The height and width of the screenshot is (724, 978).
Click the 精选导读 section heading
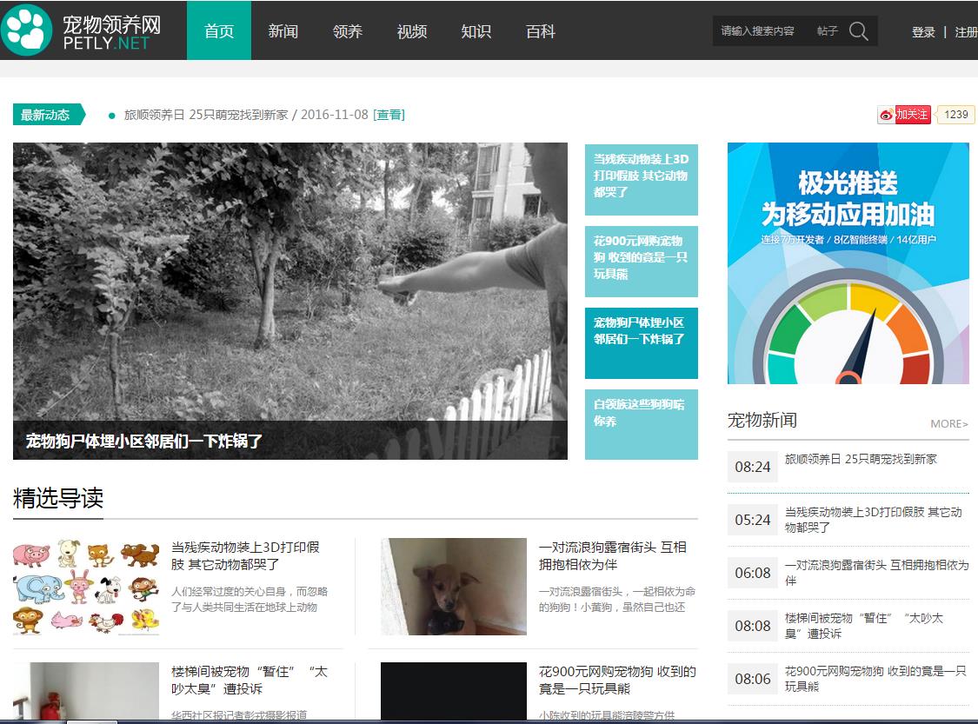[x=58, y=498]
